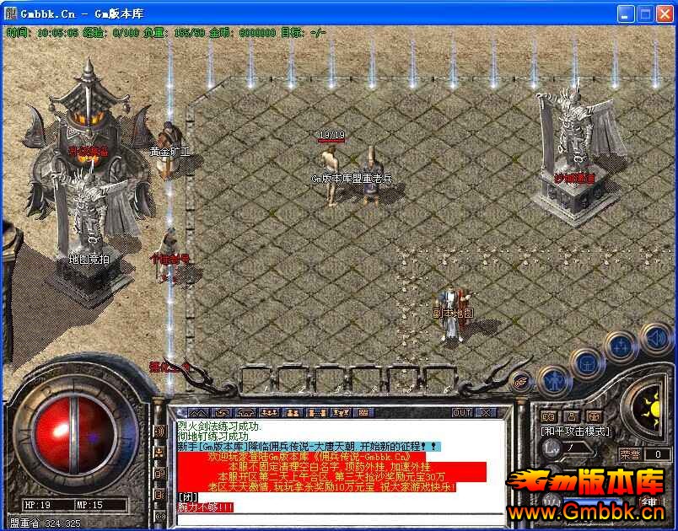Click the window title bar app icon
Image resolution: width=678 pixels, height=531 pixels.
10,13
